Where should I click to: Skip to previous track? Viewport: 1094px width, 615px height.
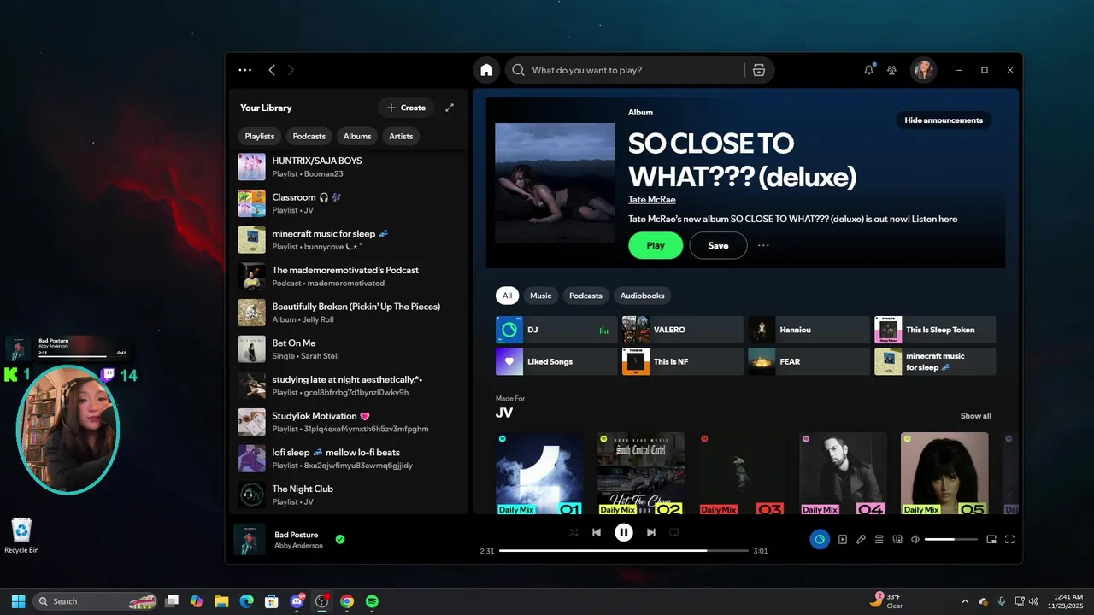[x=597, y=532]
